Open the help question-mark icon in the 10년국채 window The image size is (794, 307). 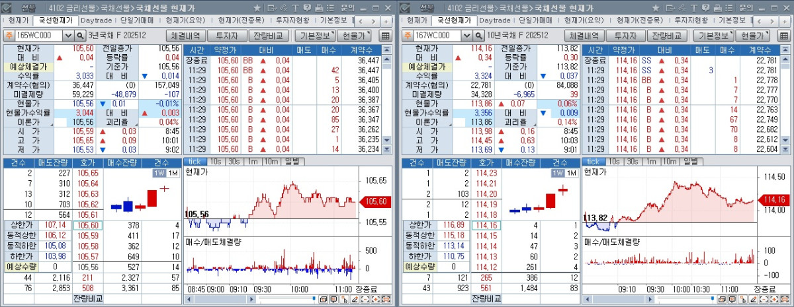click(705, 8)
